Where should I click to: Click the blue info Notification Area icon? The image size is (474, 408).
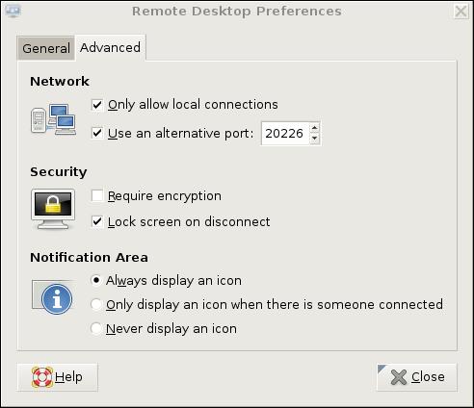(52, 297)
